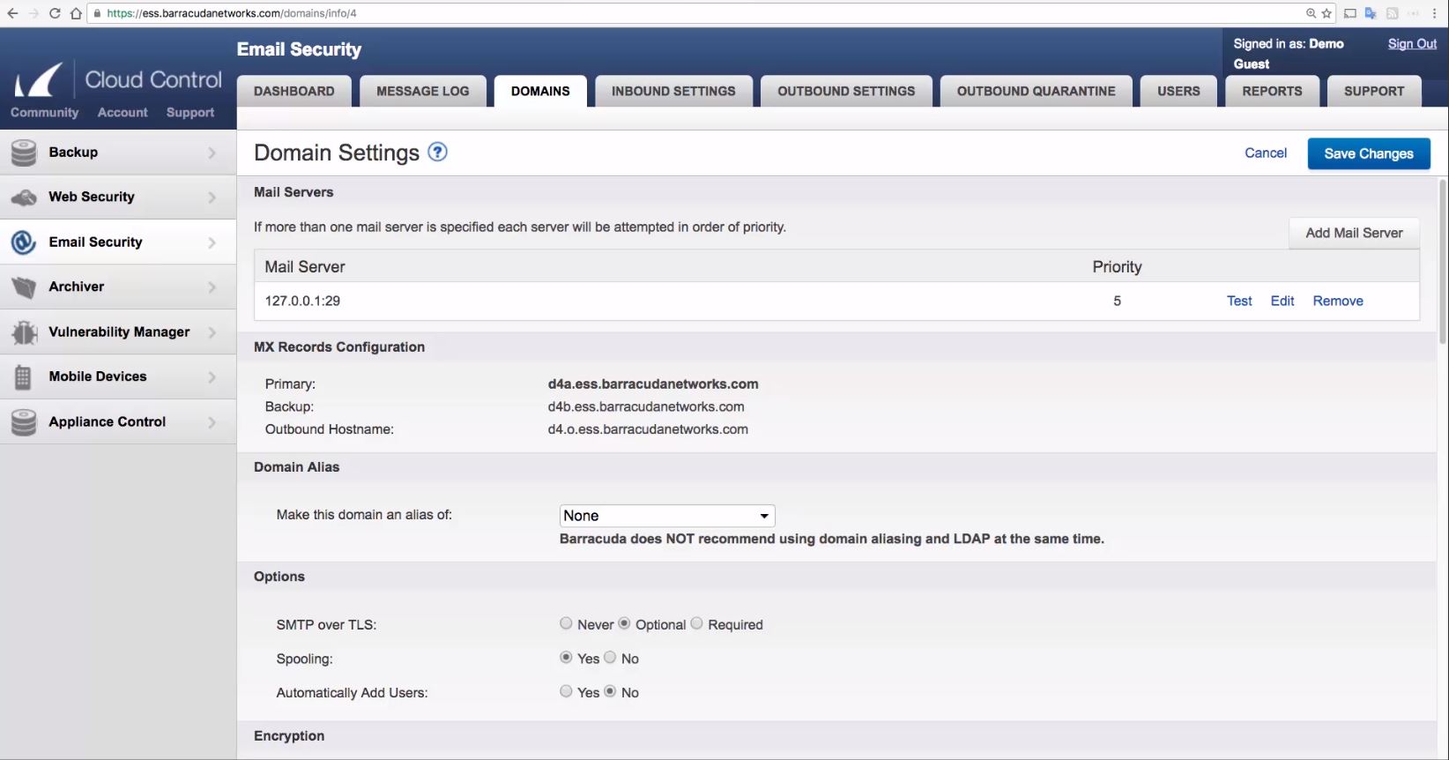Click the page vertical scrollbar

pyautogui.click(x=1443, y=261)
